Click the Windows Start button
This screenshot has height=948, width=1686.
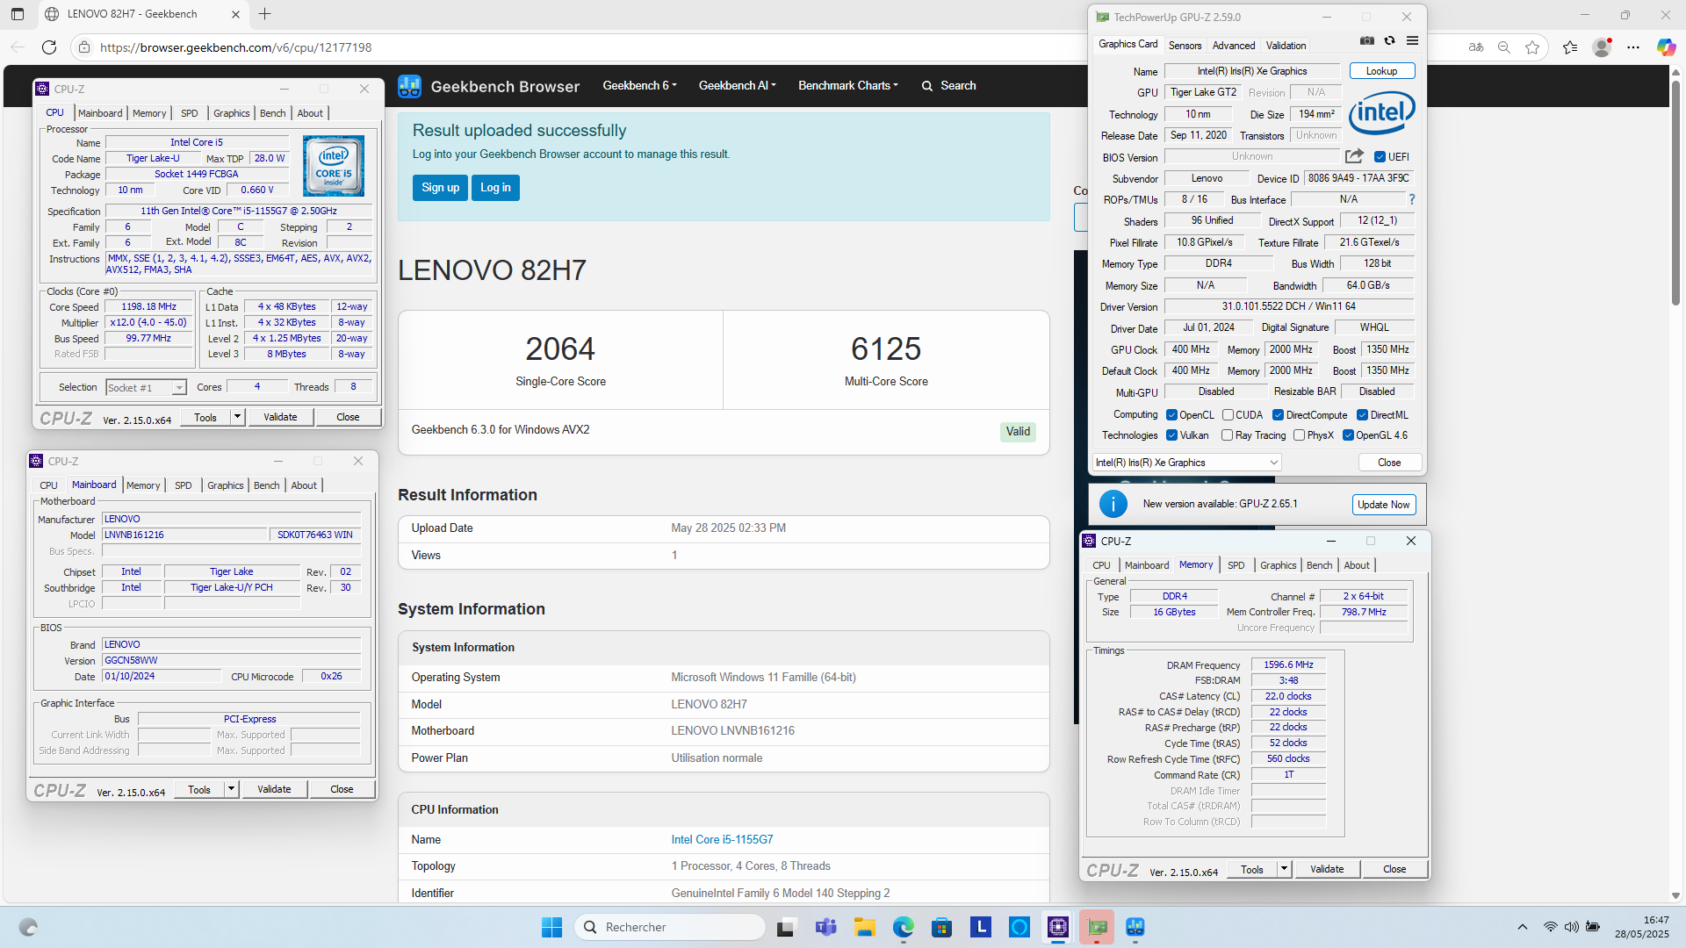point(551,927)
